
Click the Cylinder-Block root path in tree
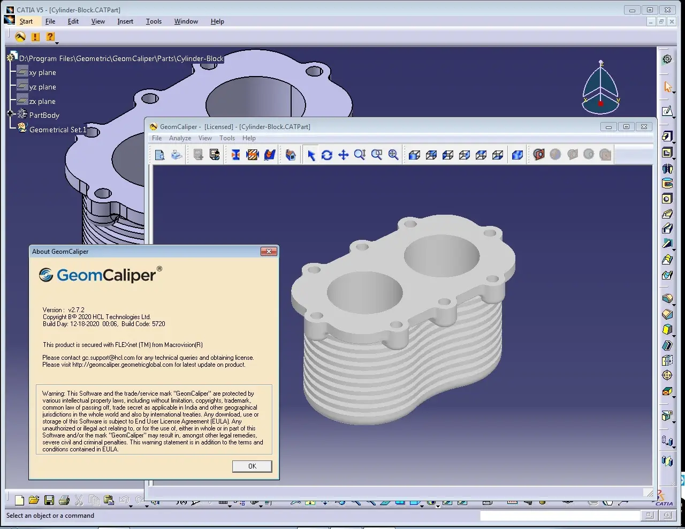(x=121, y=58)
